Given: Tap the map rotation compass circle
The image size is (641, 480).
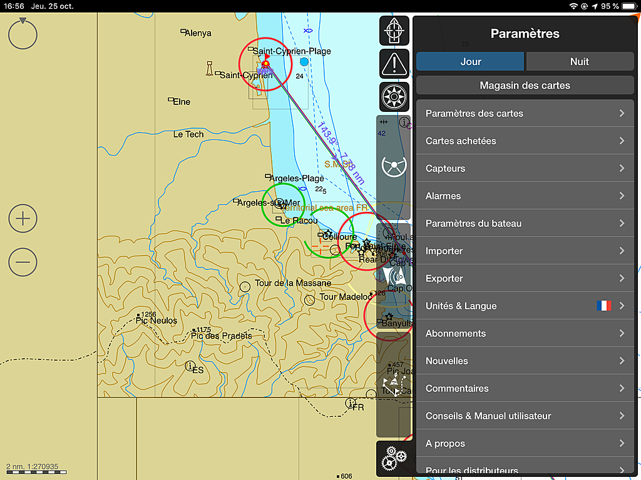Looking at the screenshot, I should [23, 34].
